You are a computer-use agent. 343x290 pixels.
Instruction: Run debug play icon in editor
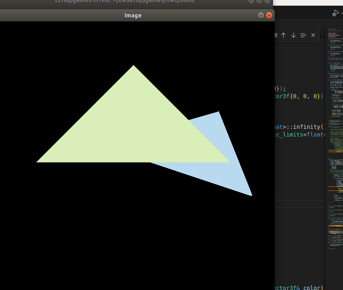click(x=336, y=13)
